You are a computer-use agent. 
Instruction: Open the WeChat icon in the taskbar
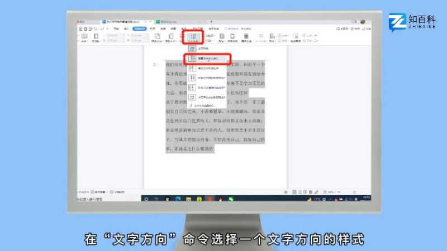pyautogui.click(x=231, y=199)
